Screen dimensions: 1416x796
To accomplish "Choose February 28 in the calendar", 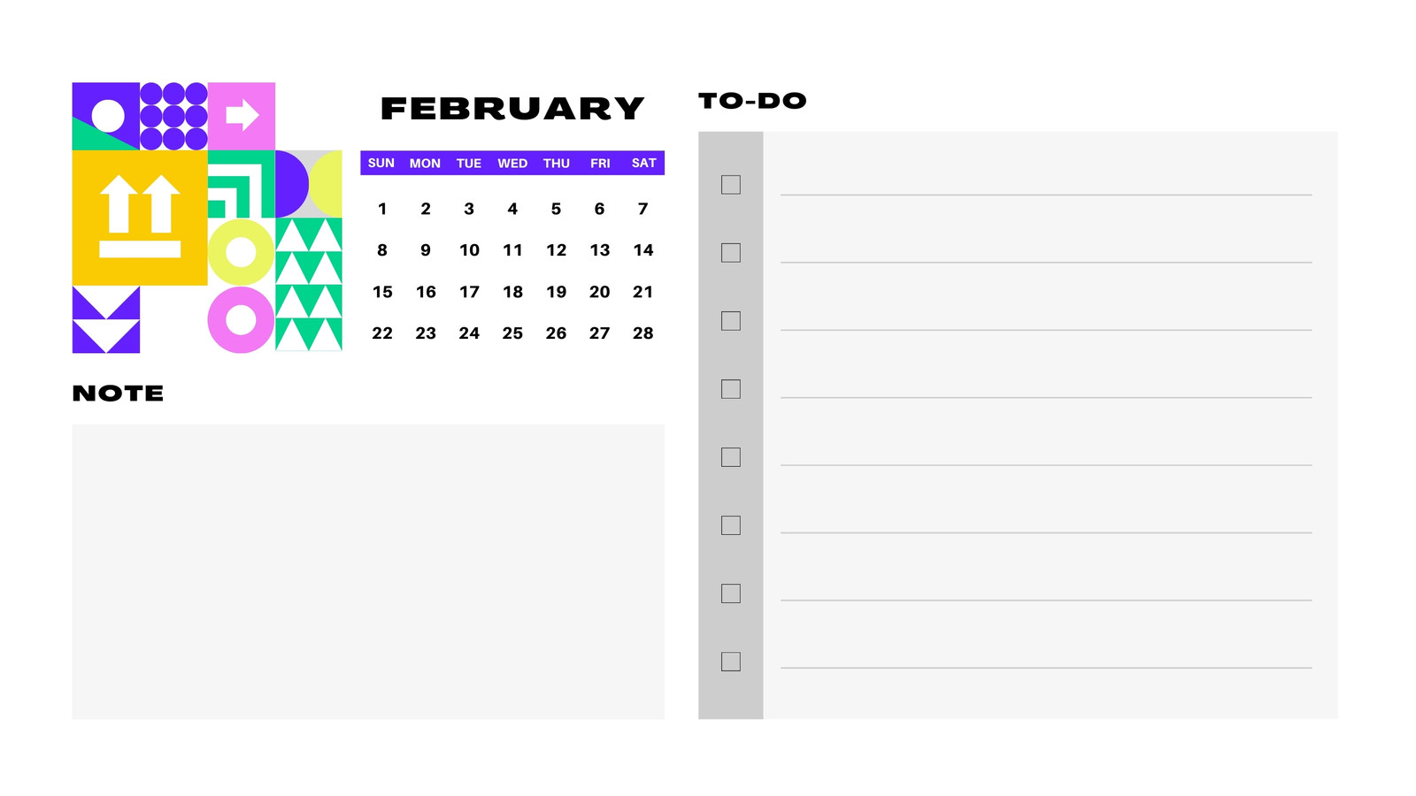I will (643, 333).
